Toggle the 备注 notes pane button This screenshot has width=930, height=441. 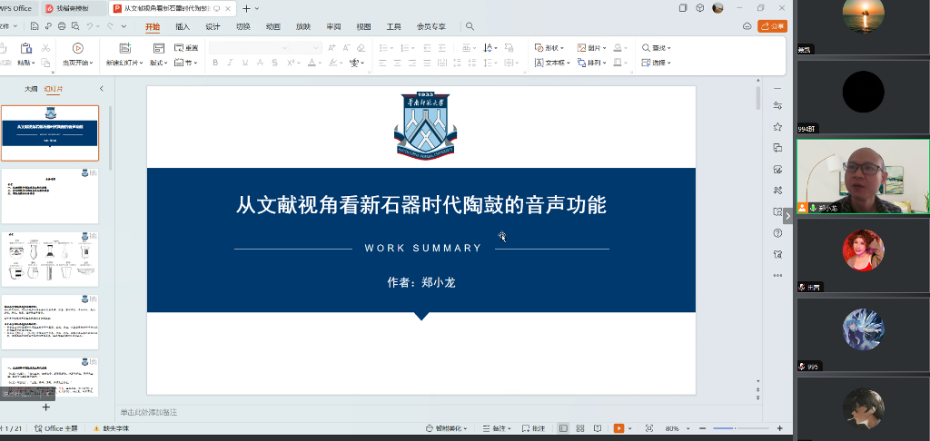pos(494,428)
